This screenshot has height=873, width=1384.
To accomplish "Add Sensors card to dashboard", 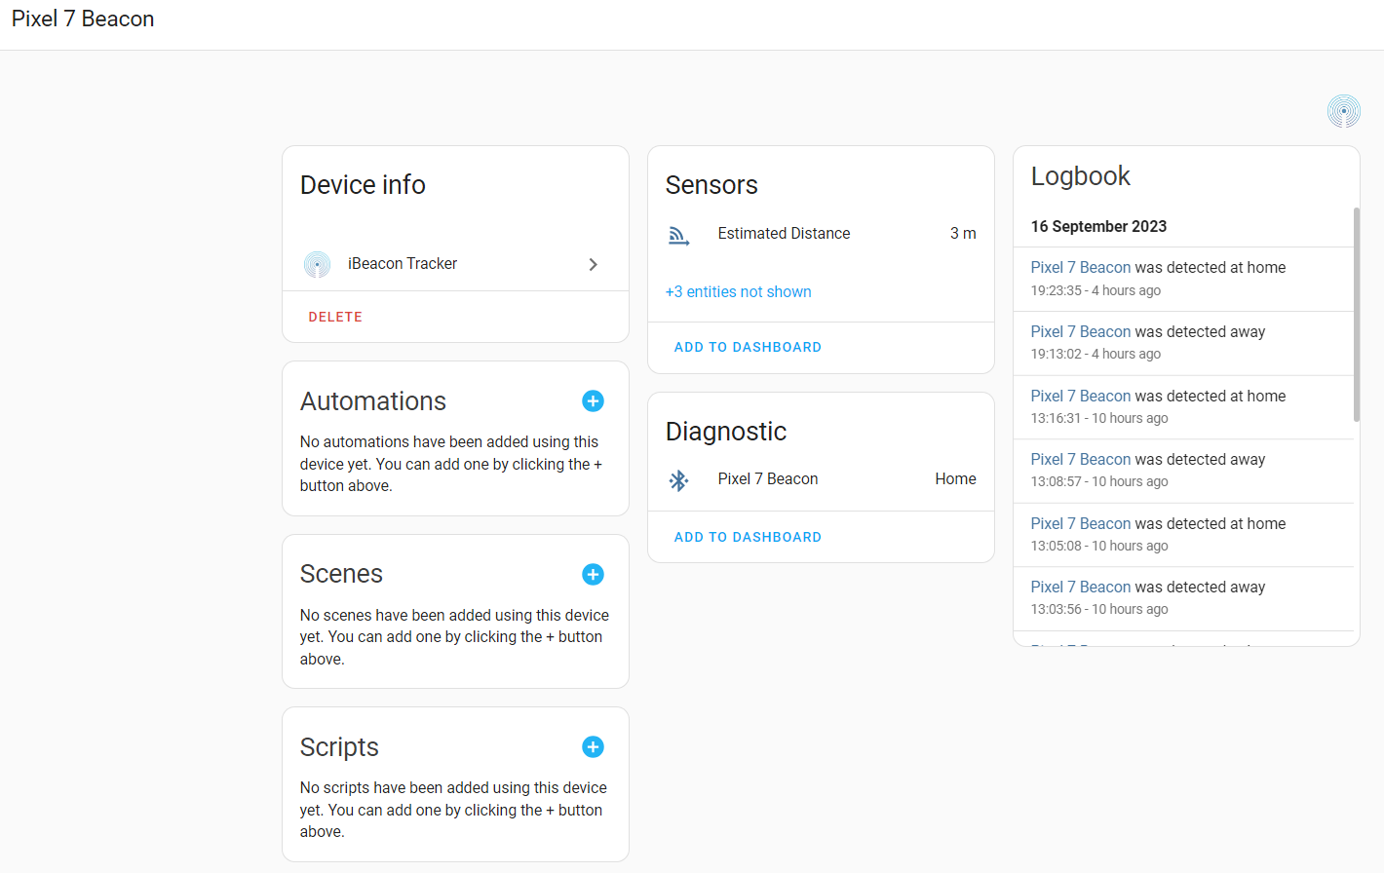I will [x=748, y=348].
